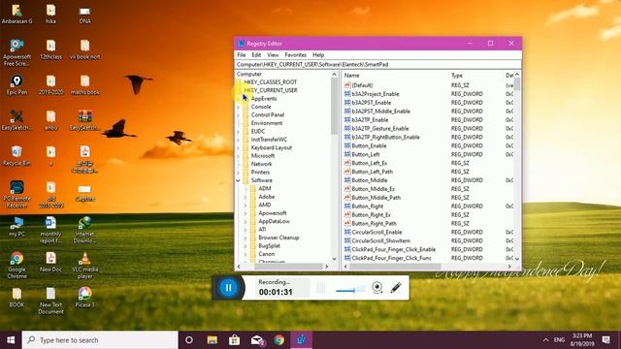Open Microsoft Store from taskbar

click(x=234, y=340)
